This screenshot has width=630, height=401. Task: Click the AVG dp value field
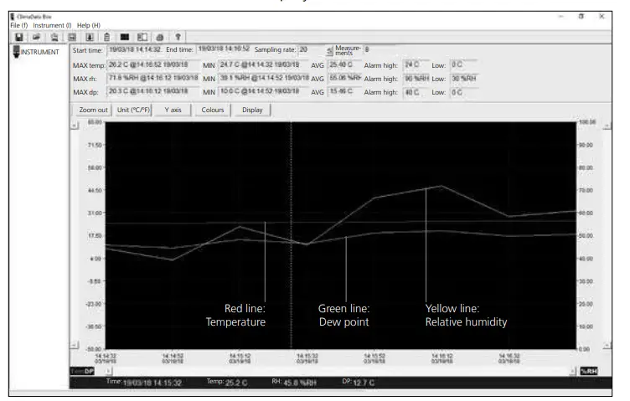(344, 91)
